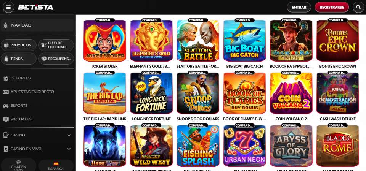Open the Español language selector
This screenshot has height=171, width=366.
pyautogui.click(x=56, y=165)
